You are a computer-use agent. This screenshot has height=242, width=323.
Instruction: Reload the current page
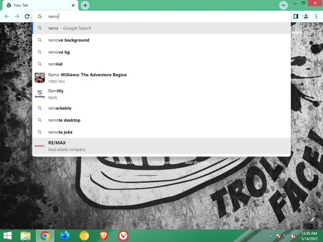coord(27,16)
